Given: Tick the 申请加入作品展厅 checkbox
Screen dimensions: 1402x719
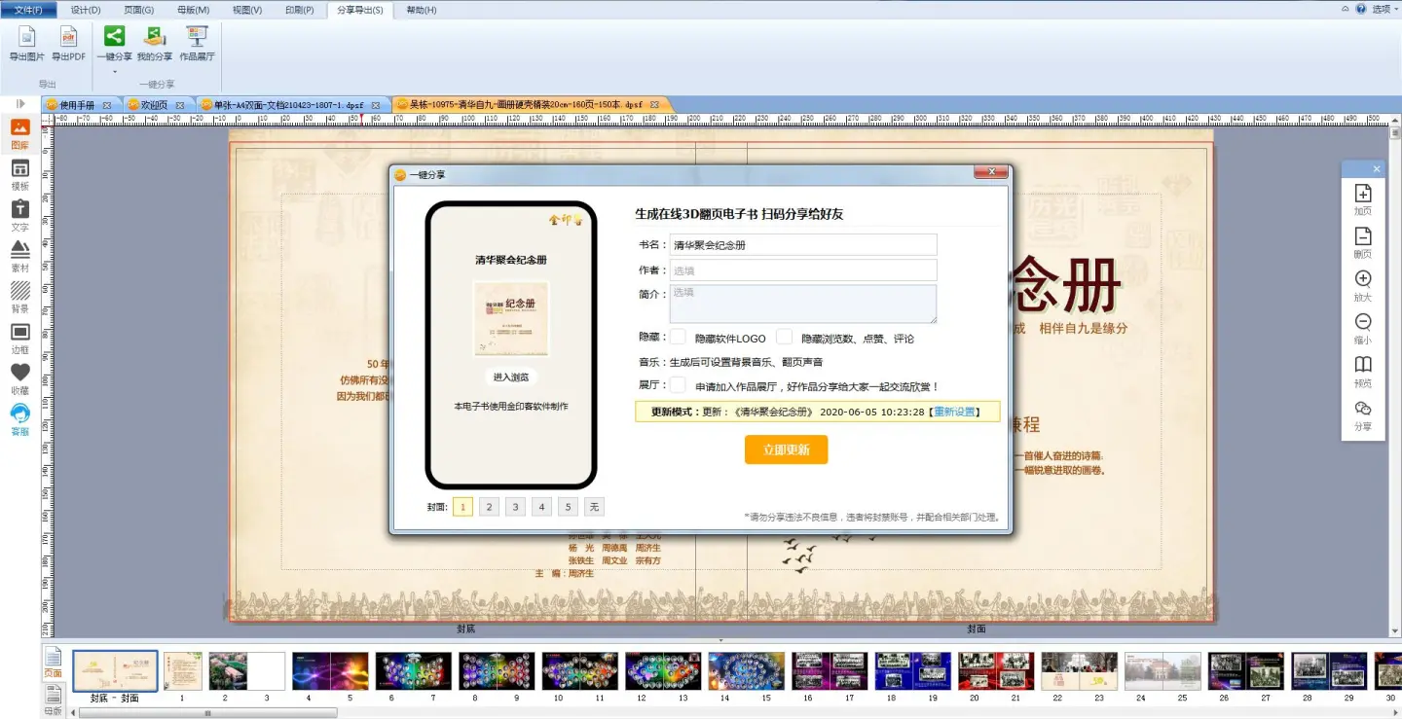Looking at the screenshot, I should pos(678,385).
